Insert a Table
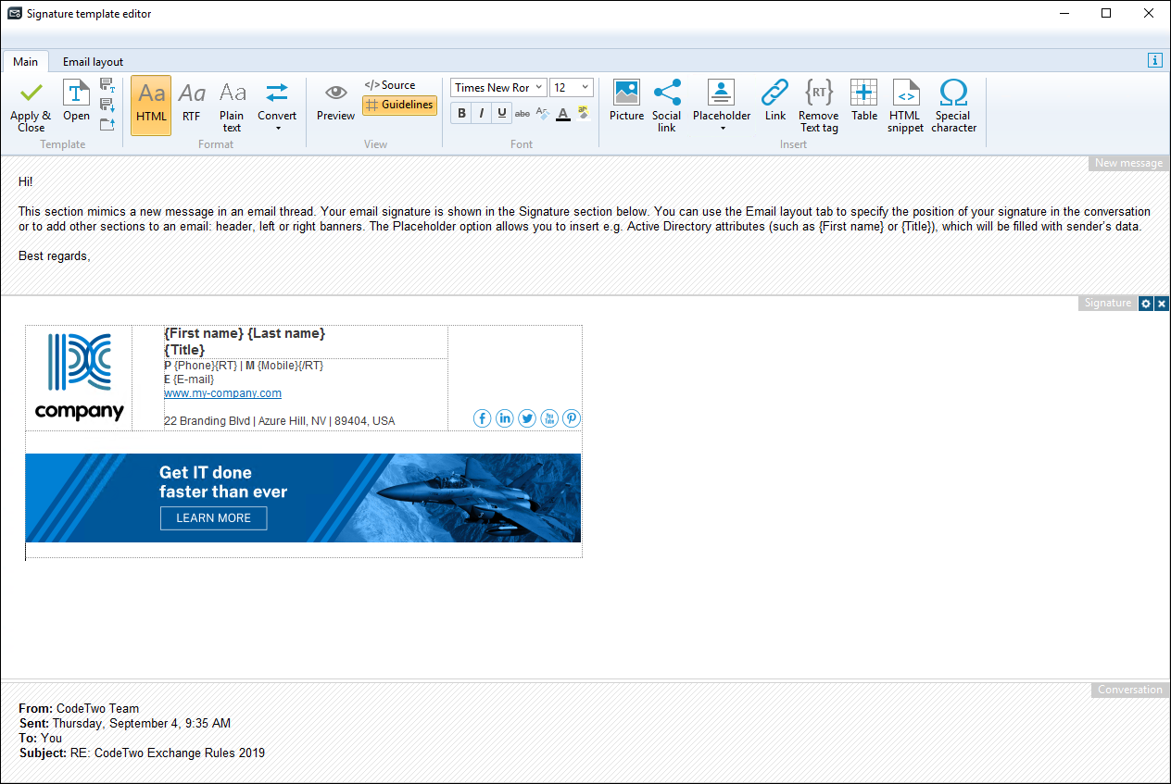Image resolution: width=1171 pixels, height=784 pixels. (x=864, y=101)
